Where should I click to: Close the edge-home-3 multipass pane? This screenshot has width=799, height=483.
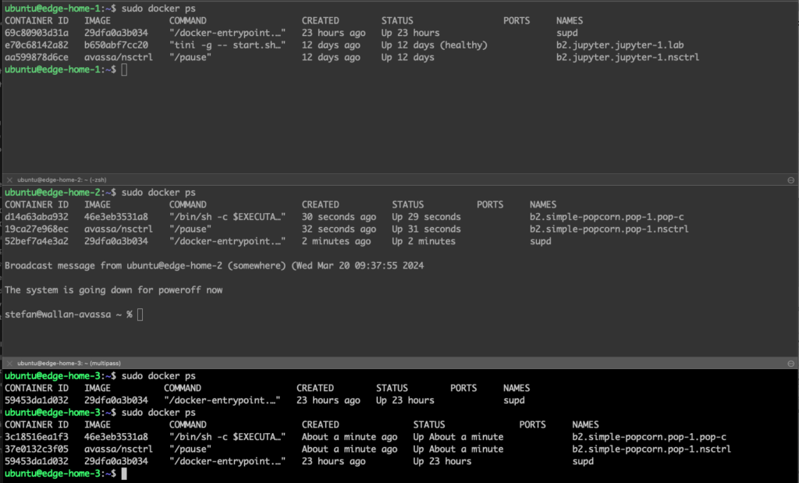coord(9,364)
